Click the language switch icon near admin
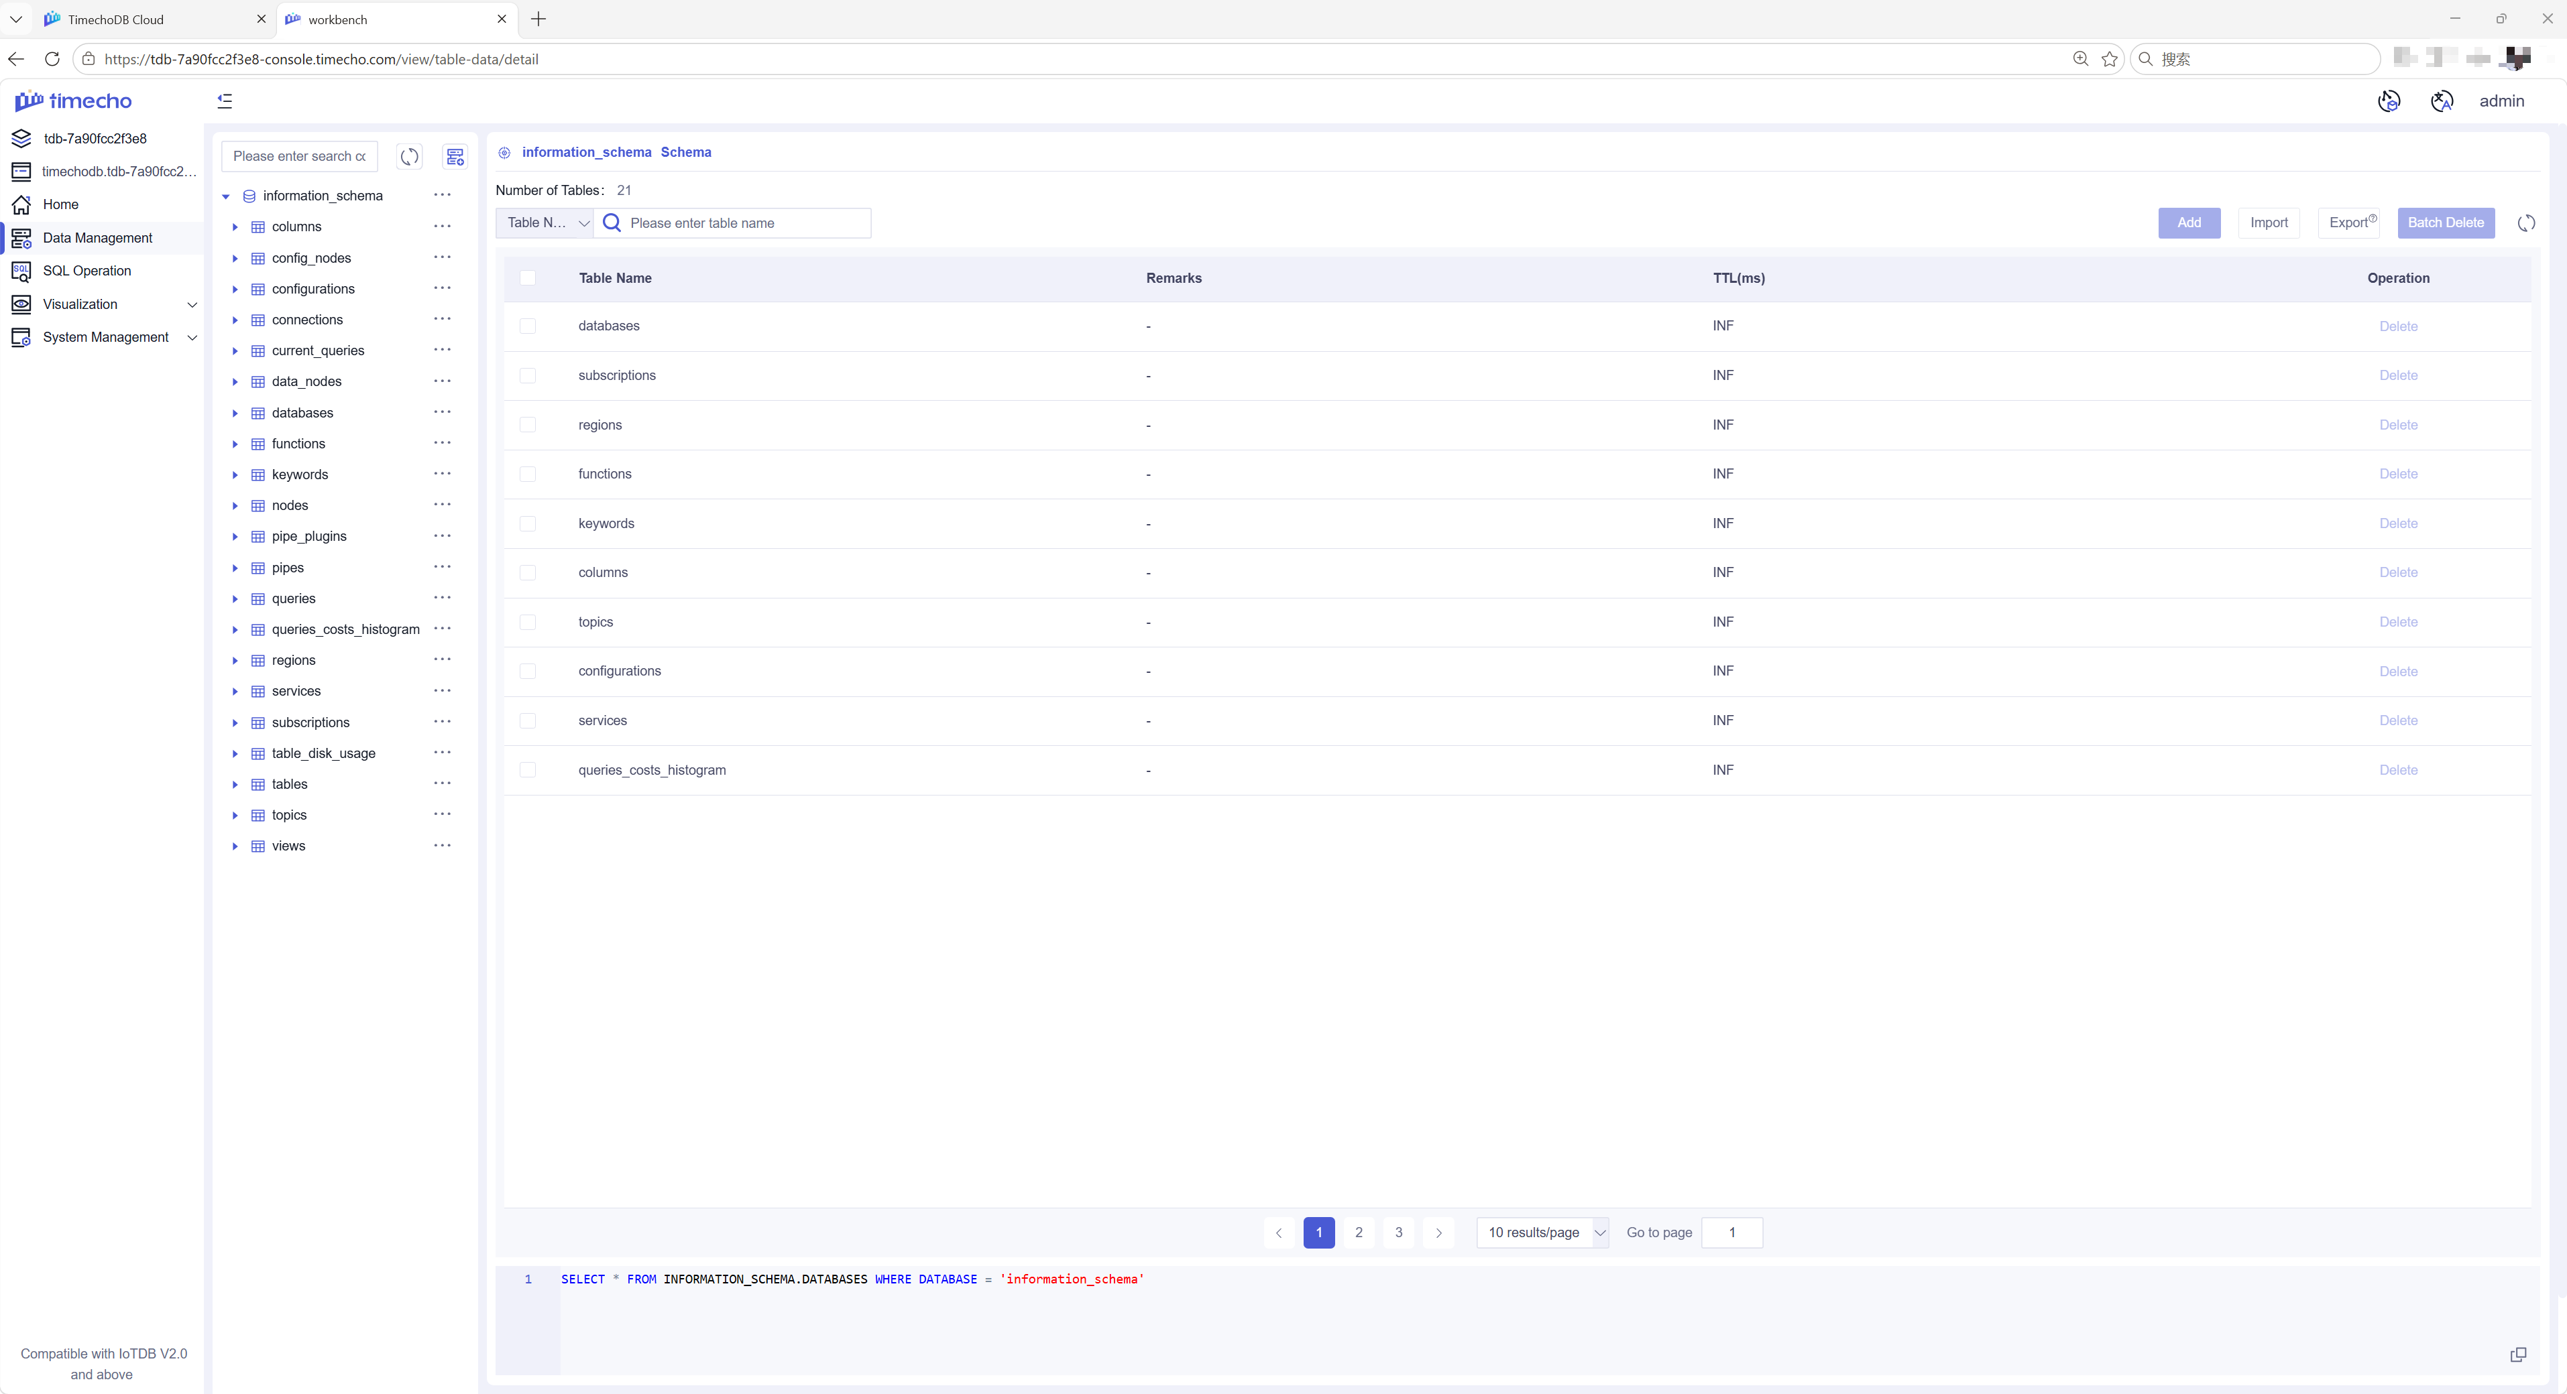 [2442, 101]
